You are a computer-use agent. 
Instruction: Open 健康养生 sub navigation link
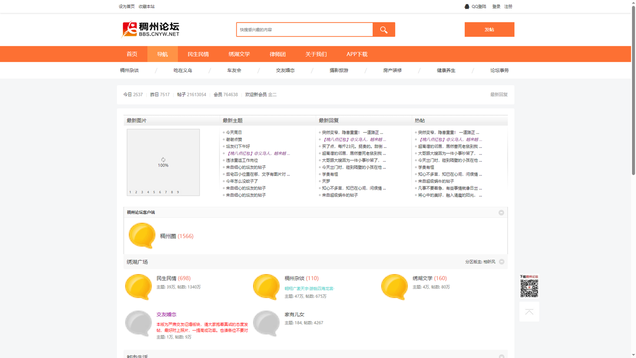click(446, 70)
